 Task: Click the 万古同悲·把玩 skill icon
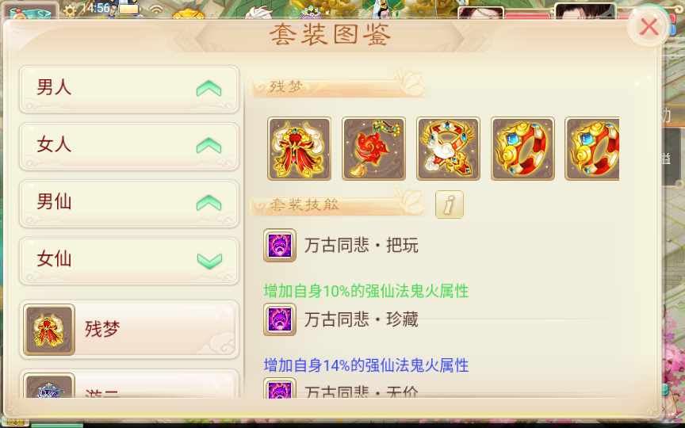tap(280, 245)
